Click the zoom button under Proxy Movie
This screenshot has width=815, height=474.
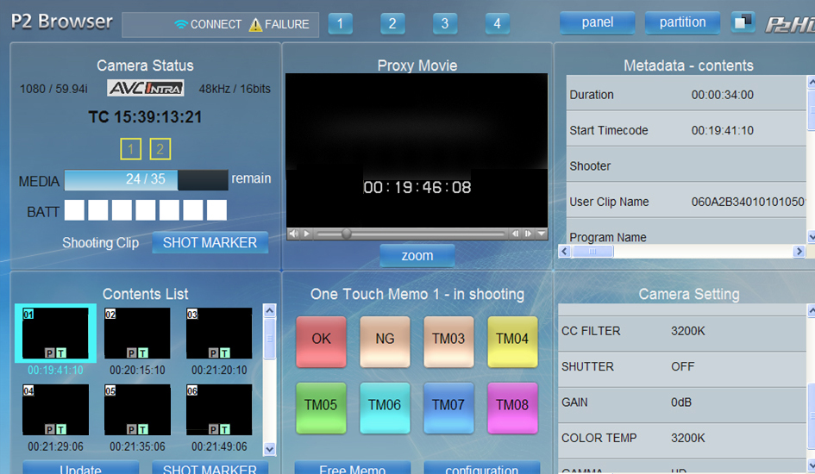tap(417, 256)
